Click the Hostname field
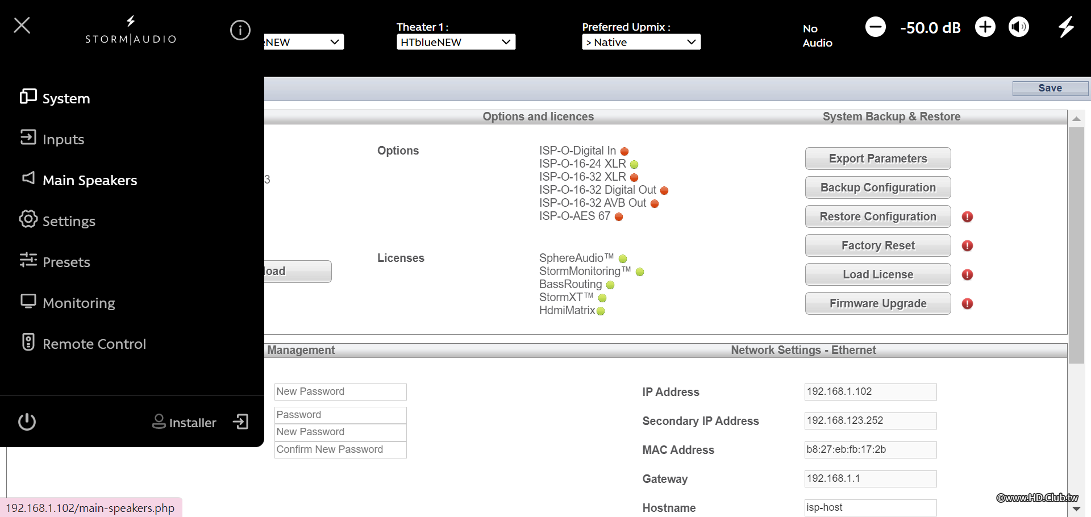Viewport: 1091px width, 517px height. click(871, 507)
